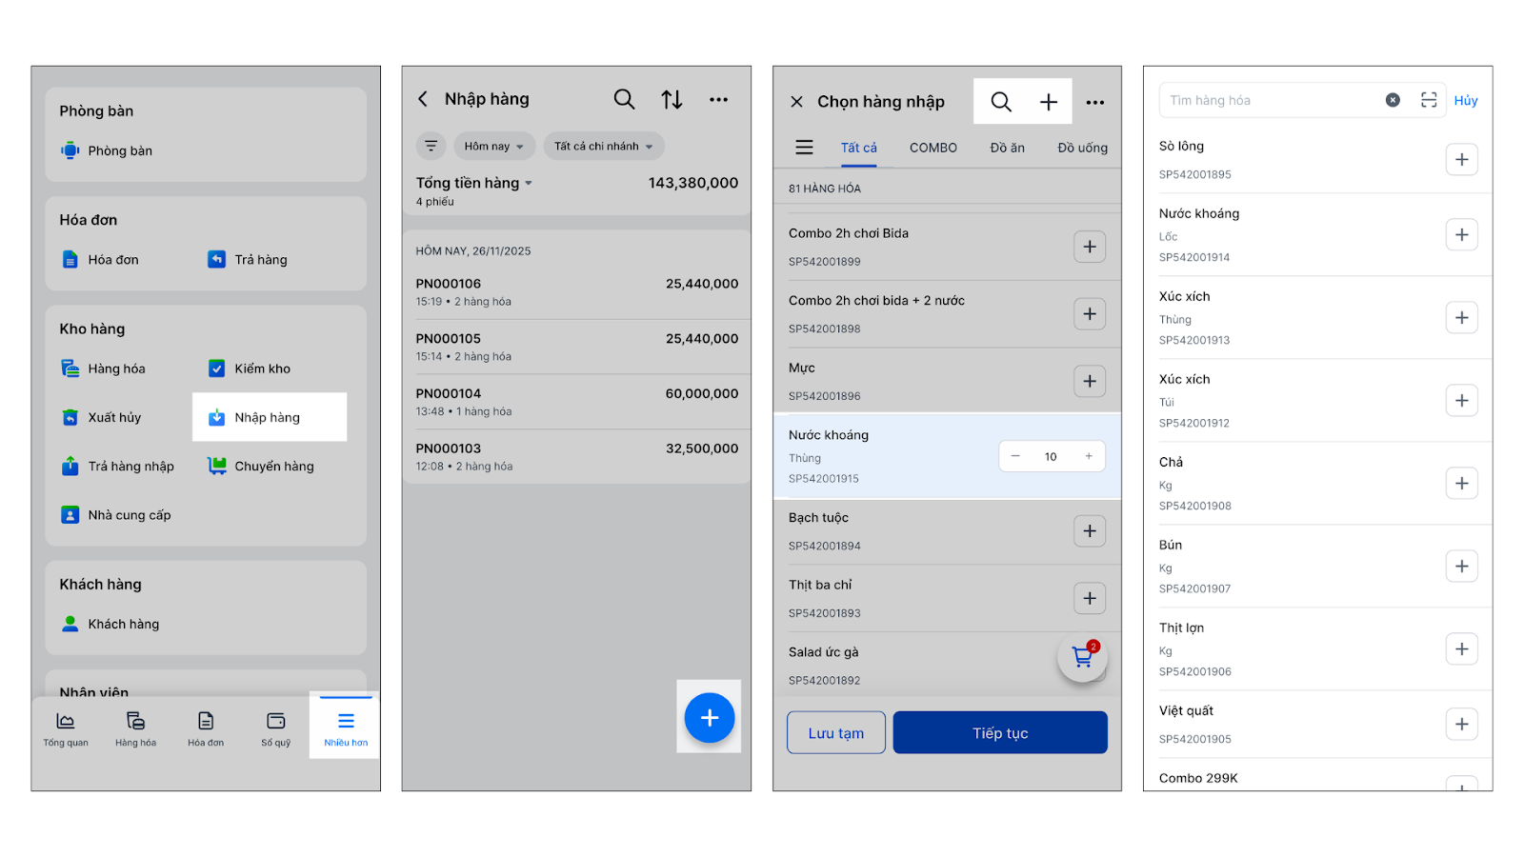1524x857 pixels.
Task: Cancel search with Hủy
Action: tap(1466, 100)
